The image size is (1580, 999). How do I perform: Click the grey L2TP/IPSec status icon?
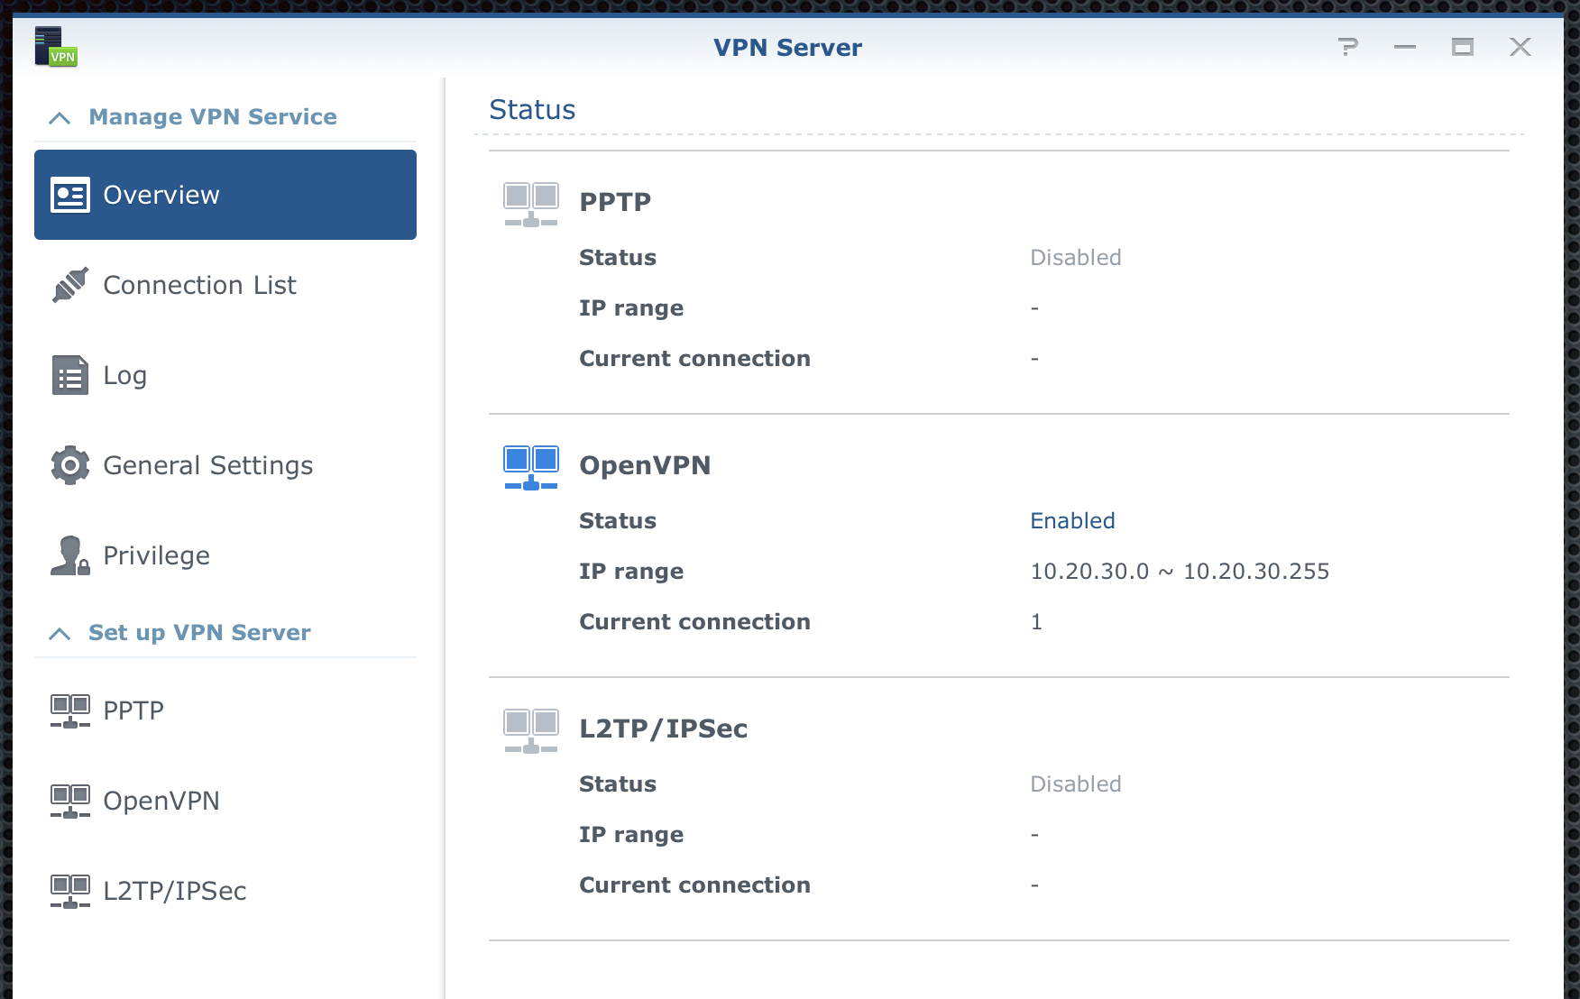click(x=531, y=730)
